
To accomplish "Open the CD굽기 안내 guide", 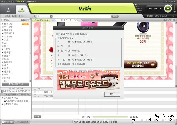I will [x=16, y=84].
